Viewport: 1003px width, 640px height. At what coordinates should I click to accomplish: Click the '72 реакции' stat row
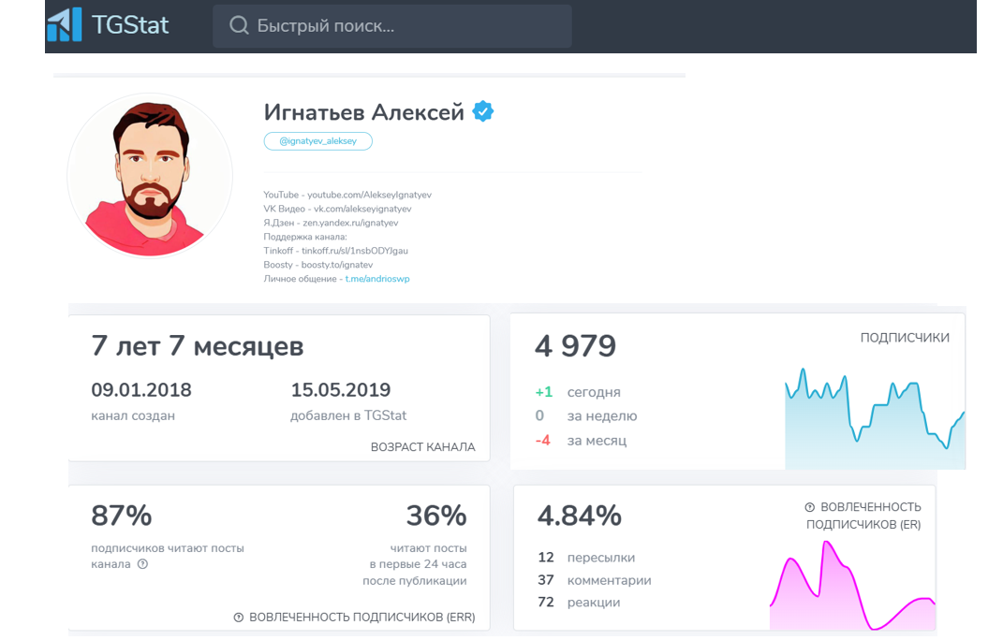point(580,602)
